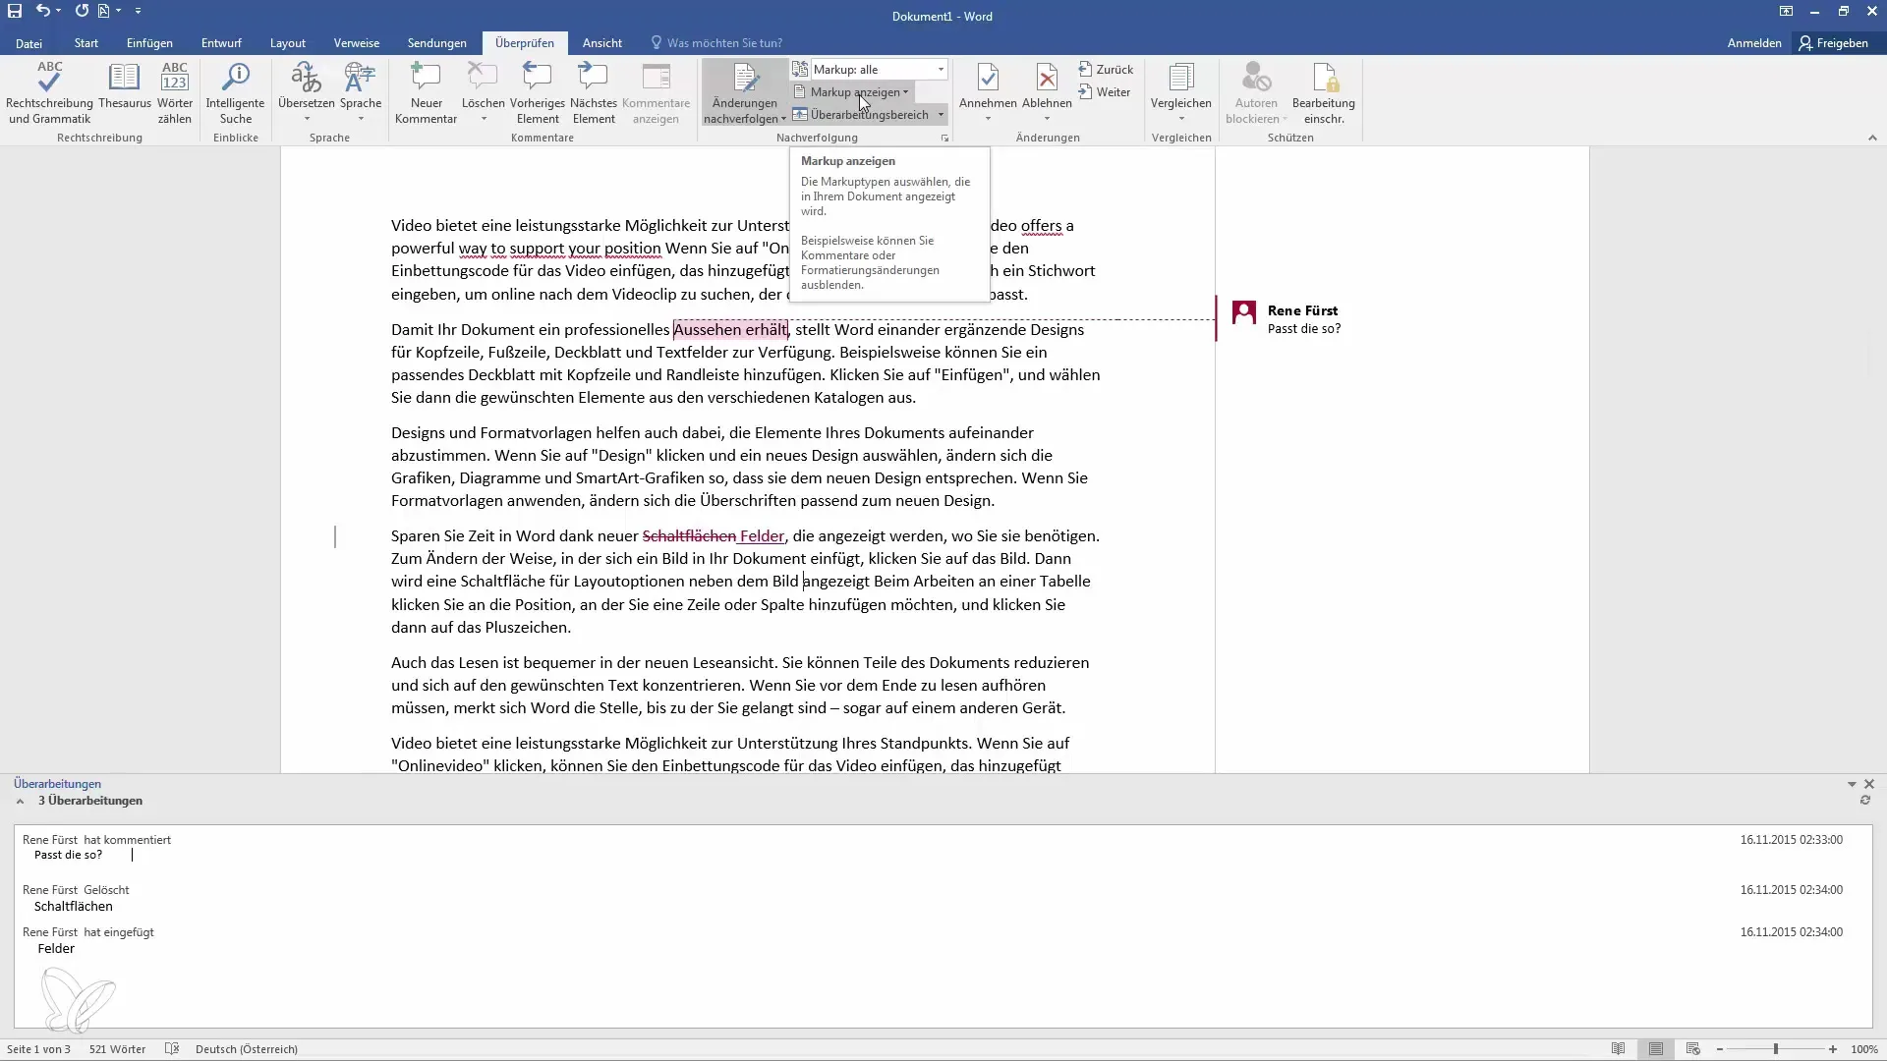Zoom out with the minus button
Viewport: 1887px width, 1061px height.
coord(1720,1049)
